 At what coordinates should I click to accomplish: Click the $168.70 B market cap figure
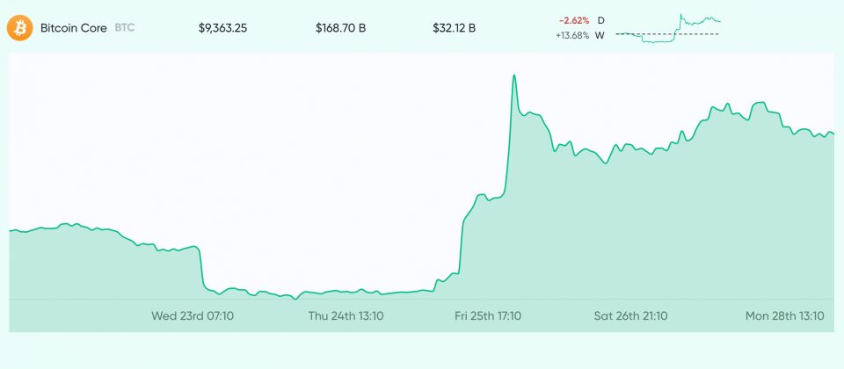coord(340,28)
